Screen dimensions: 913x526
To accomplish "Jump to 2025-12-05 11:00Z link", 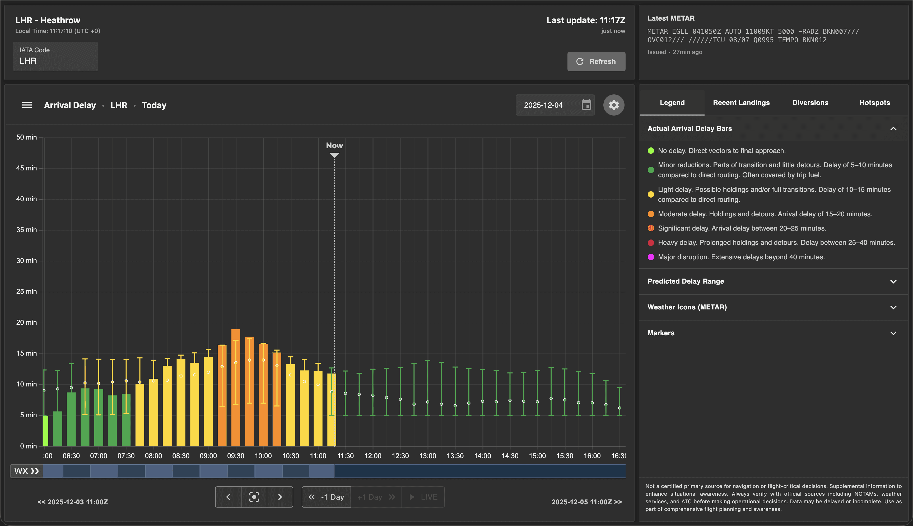I will [586, 502].
